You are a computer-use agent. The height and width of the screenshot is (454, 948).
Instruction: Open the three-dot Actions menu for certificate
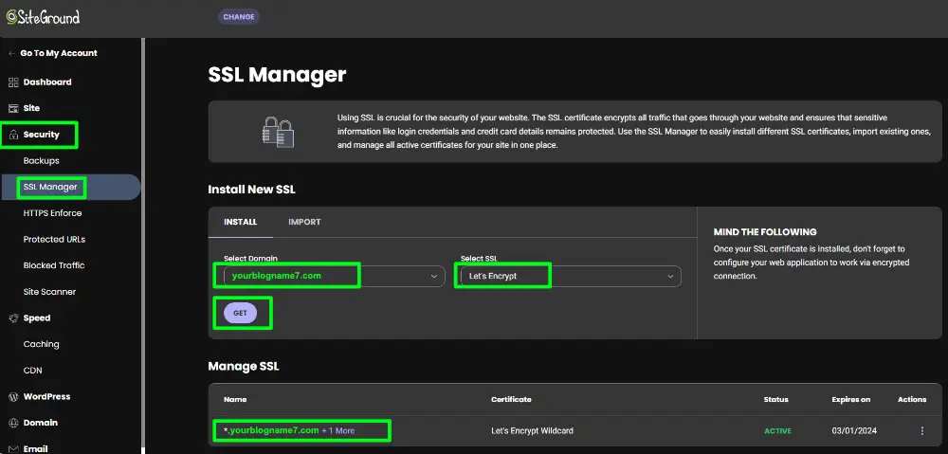click(921, 431)
